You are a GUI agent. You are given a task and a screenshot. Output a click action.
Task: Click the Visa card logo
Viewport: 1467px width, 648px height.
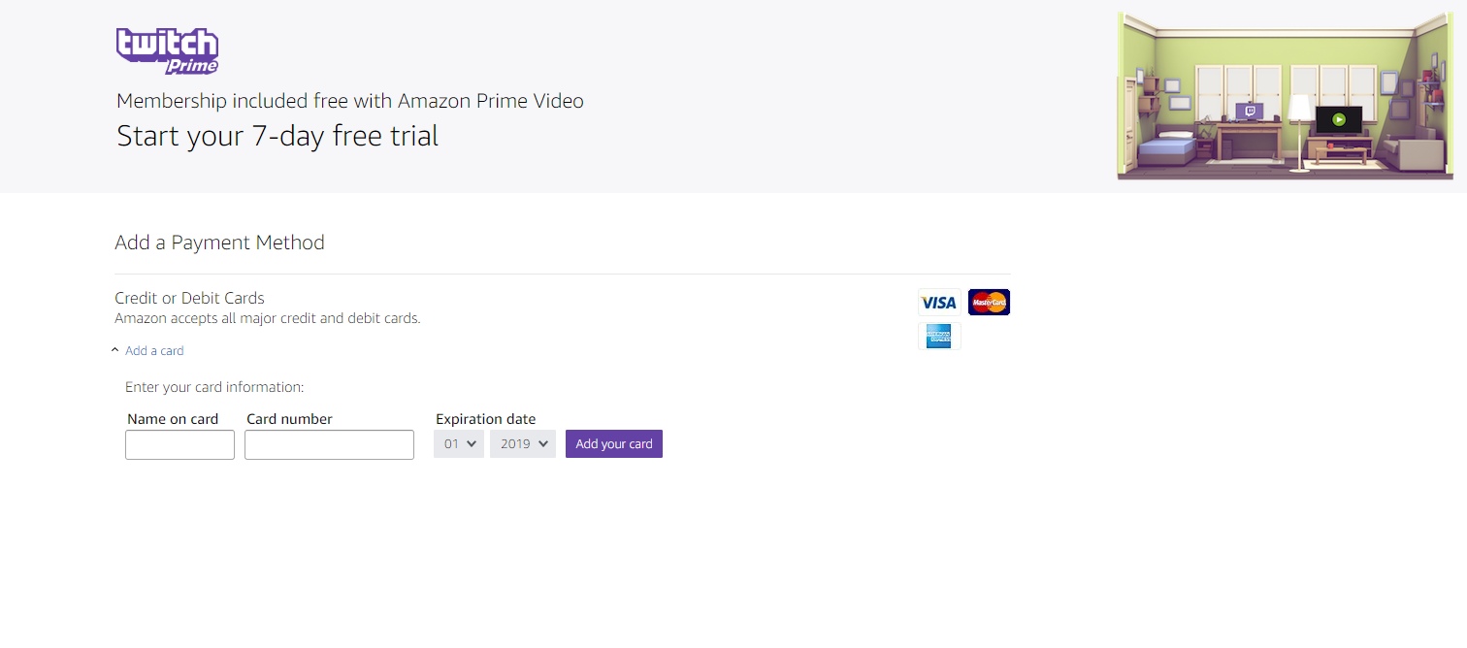click(x=938, y=303)
